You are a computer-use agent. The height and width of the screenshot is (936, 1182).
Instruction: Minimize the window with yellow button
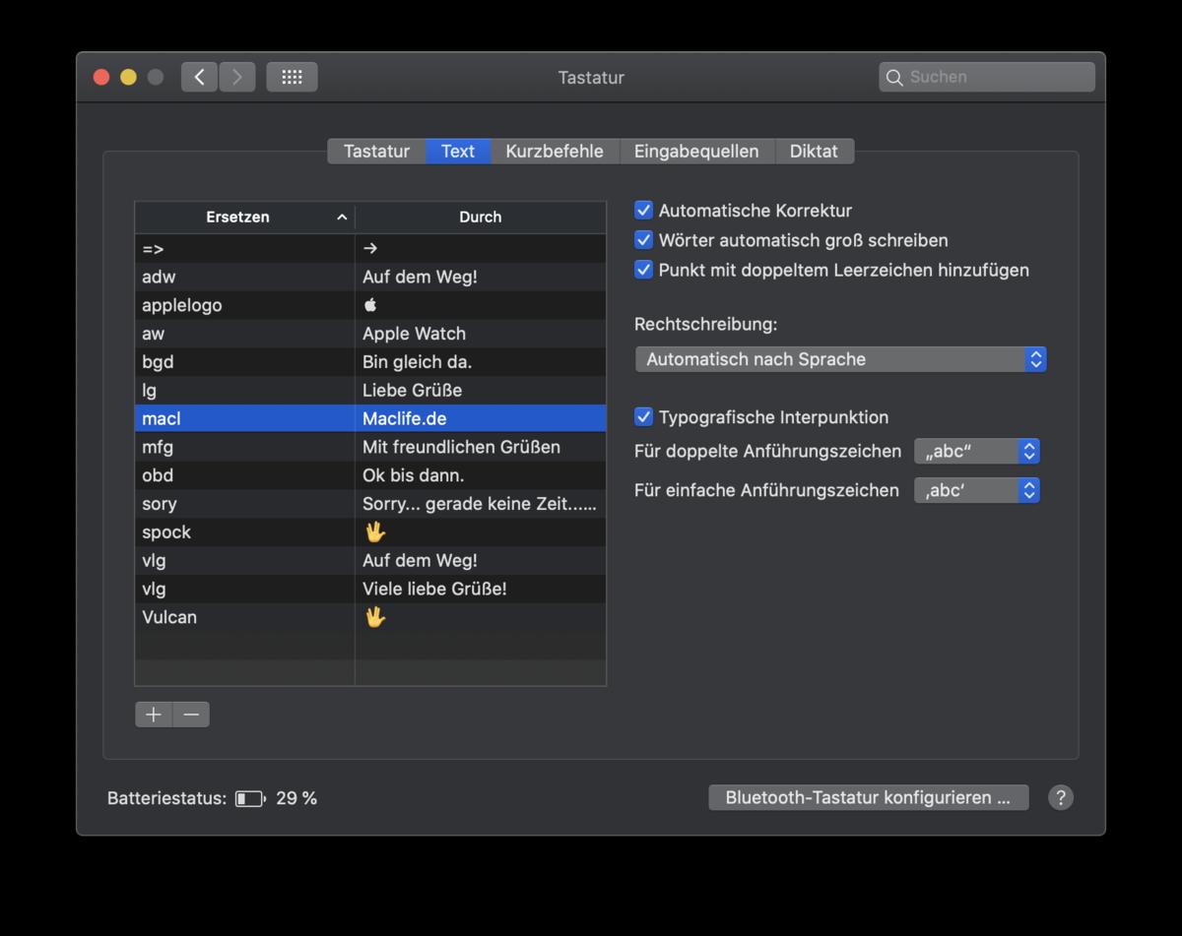coord(128,77)
